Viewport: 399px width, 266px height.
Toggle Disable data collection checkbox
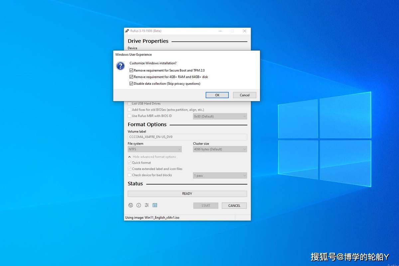(131, 83)
